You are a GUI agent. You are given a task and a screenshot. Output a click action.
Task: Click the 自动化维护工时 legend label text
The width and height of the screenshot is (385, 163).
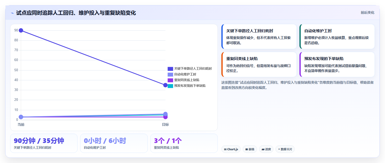pyautogui.click(x=185, y=74)
